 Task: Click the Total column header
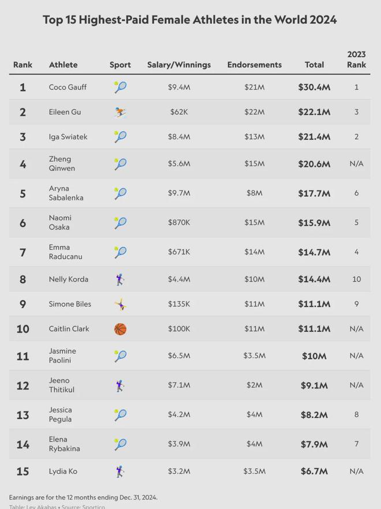pyautogui.click(x=314, y=65)
